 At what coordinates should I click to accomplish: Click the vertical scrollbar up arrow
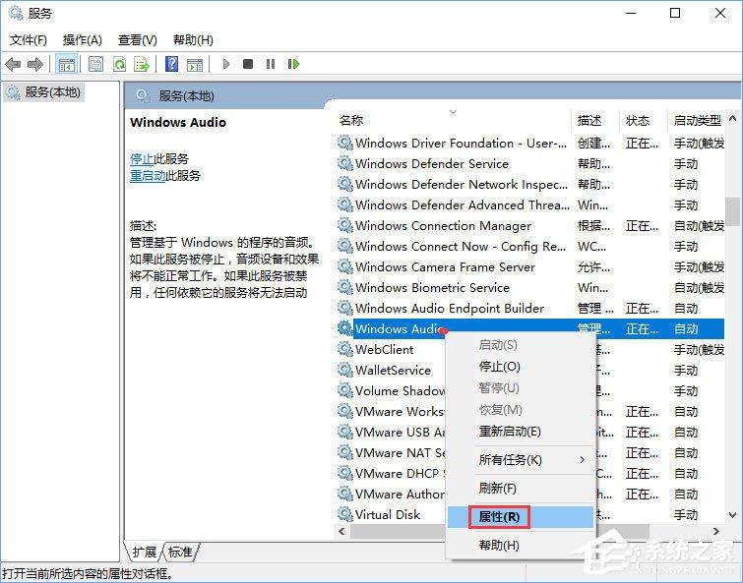click(x=732, y=118)
